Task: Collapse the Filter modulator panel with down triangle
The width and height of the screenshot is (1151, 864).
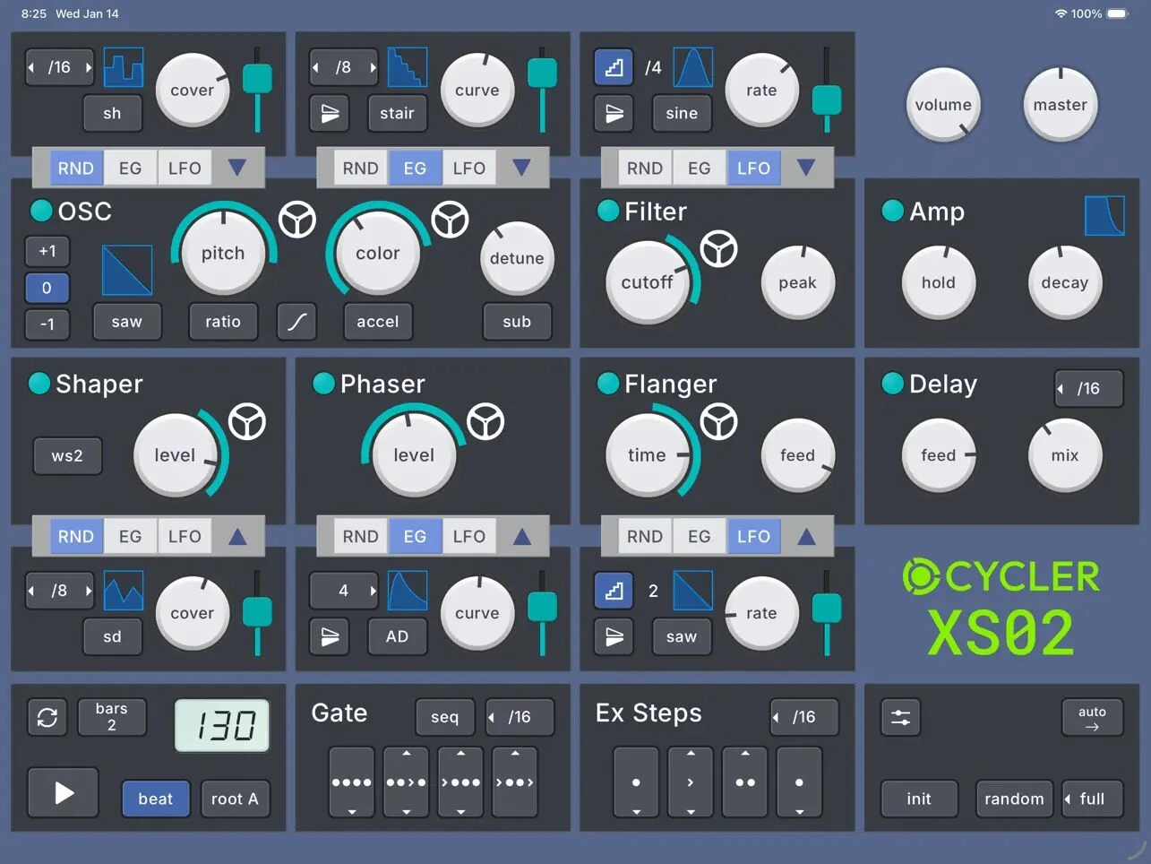Action: click(806, 168)
